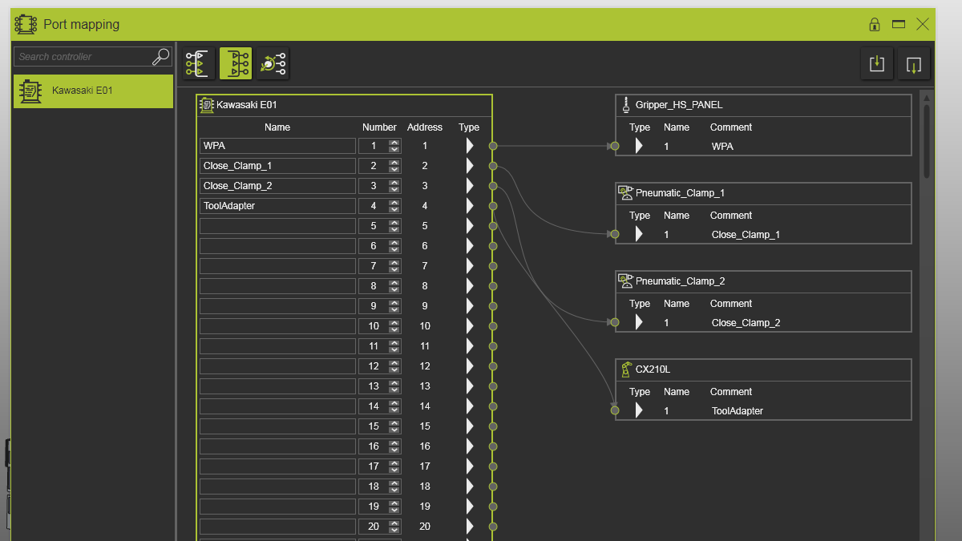The height and width of the screenshot is (541, 962).
Task: Click the CX210L robot header icon
Action: tap(626, 369)
